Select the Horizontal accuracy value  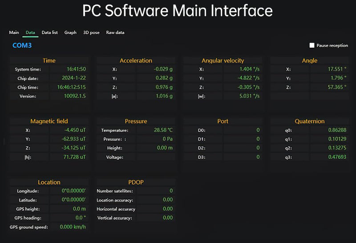(168, 209)
